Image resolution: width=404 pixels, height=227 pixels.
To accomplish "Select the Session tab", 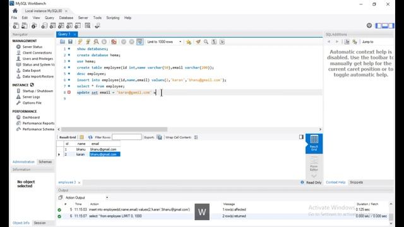I will 40,223.
